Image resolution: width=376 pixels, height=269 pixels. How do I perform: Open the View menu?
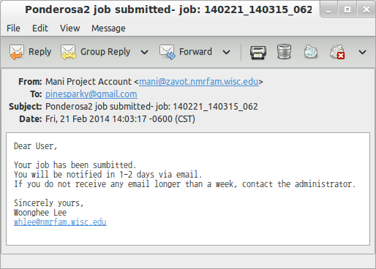coord(69,29)
